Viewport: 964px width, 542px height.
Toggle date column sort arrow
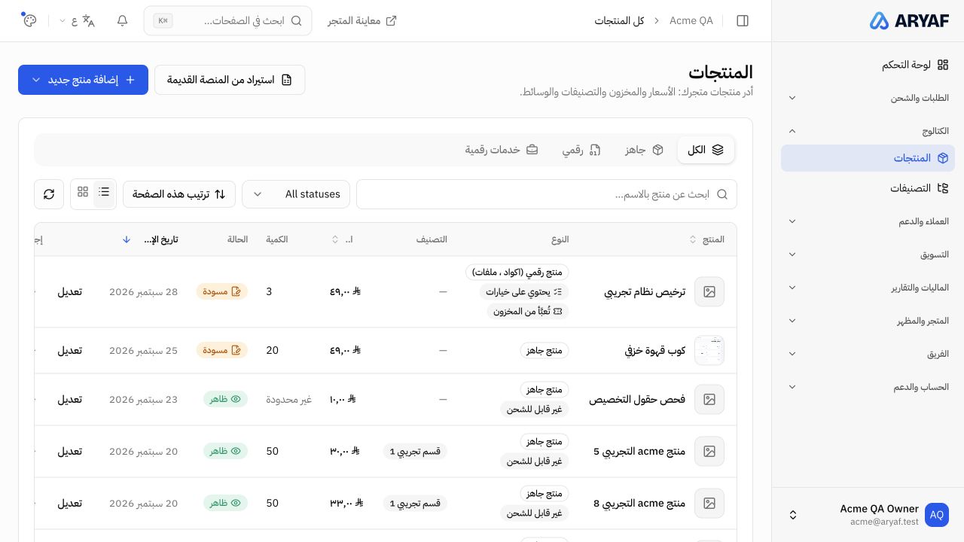127,239
